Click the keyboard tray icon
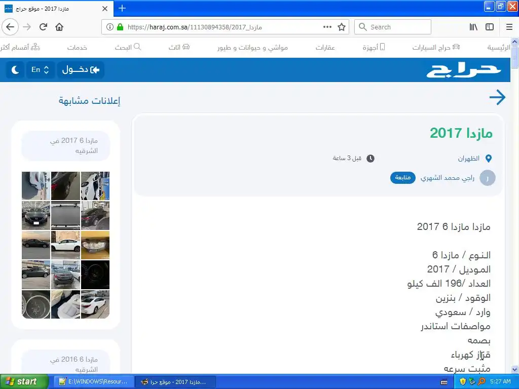Screen dimensions: 519x389 [x=444, y=382]
